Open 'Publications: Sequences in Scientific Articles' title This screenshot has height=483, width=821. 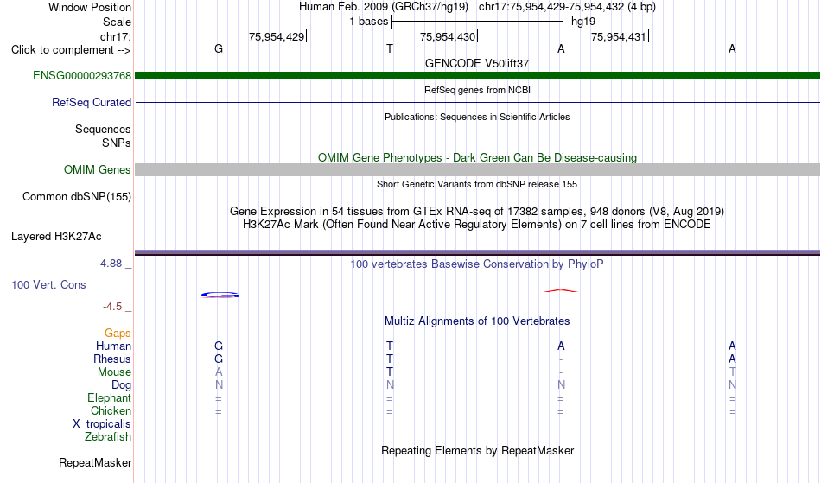click(x=477, y=117)
